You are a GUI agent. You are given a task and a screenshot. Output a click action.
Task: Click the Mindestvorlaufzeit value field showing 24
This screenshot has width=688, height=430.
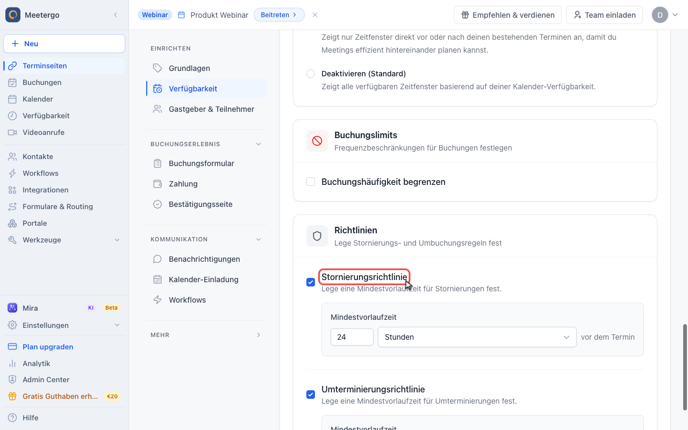[x=352, y=337]
